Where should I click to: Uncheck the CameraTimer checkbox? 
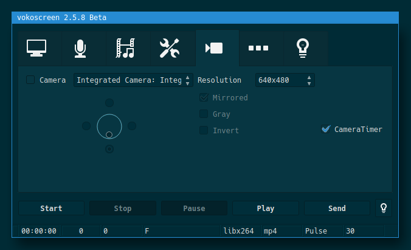pos(326,130)
